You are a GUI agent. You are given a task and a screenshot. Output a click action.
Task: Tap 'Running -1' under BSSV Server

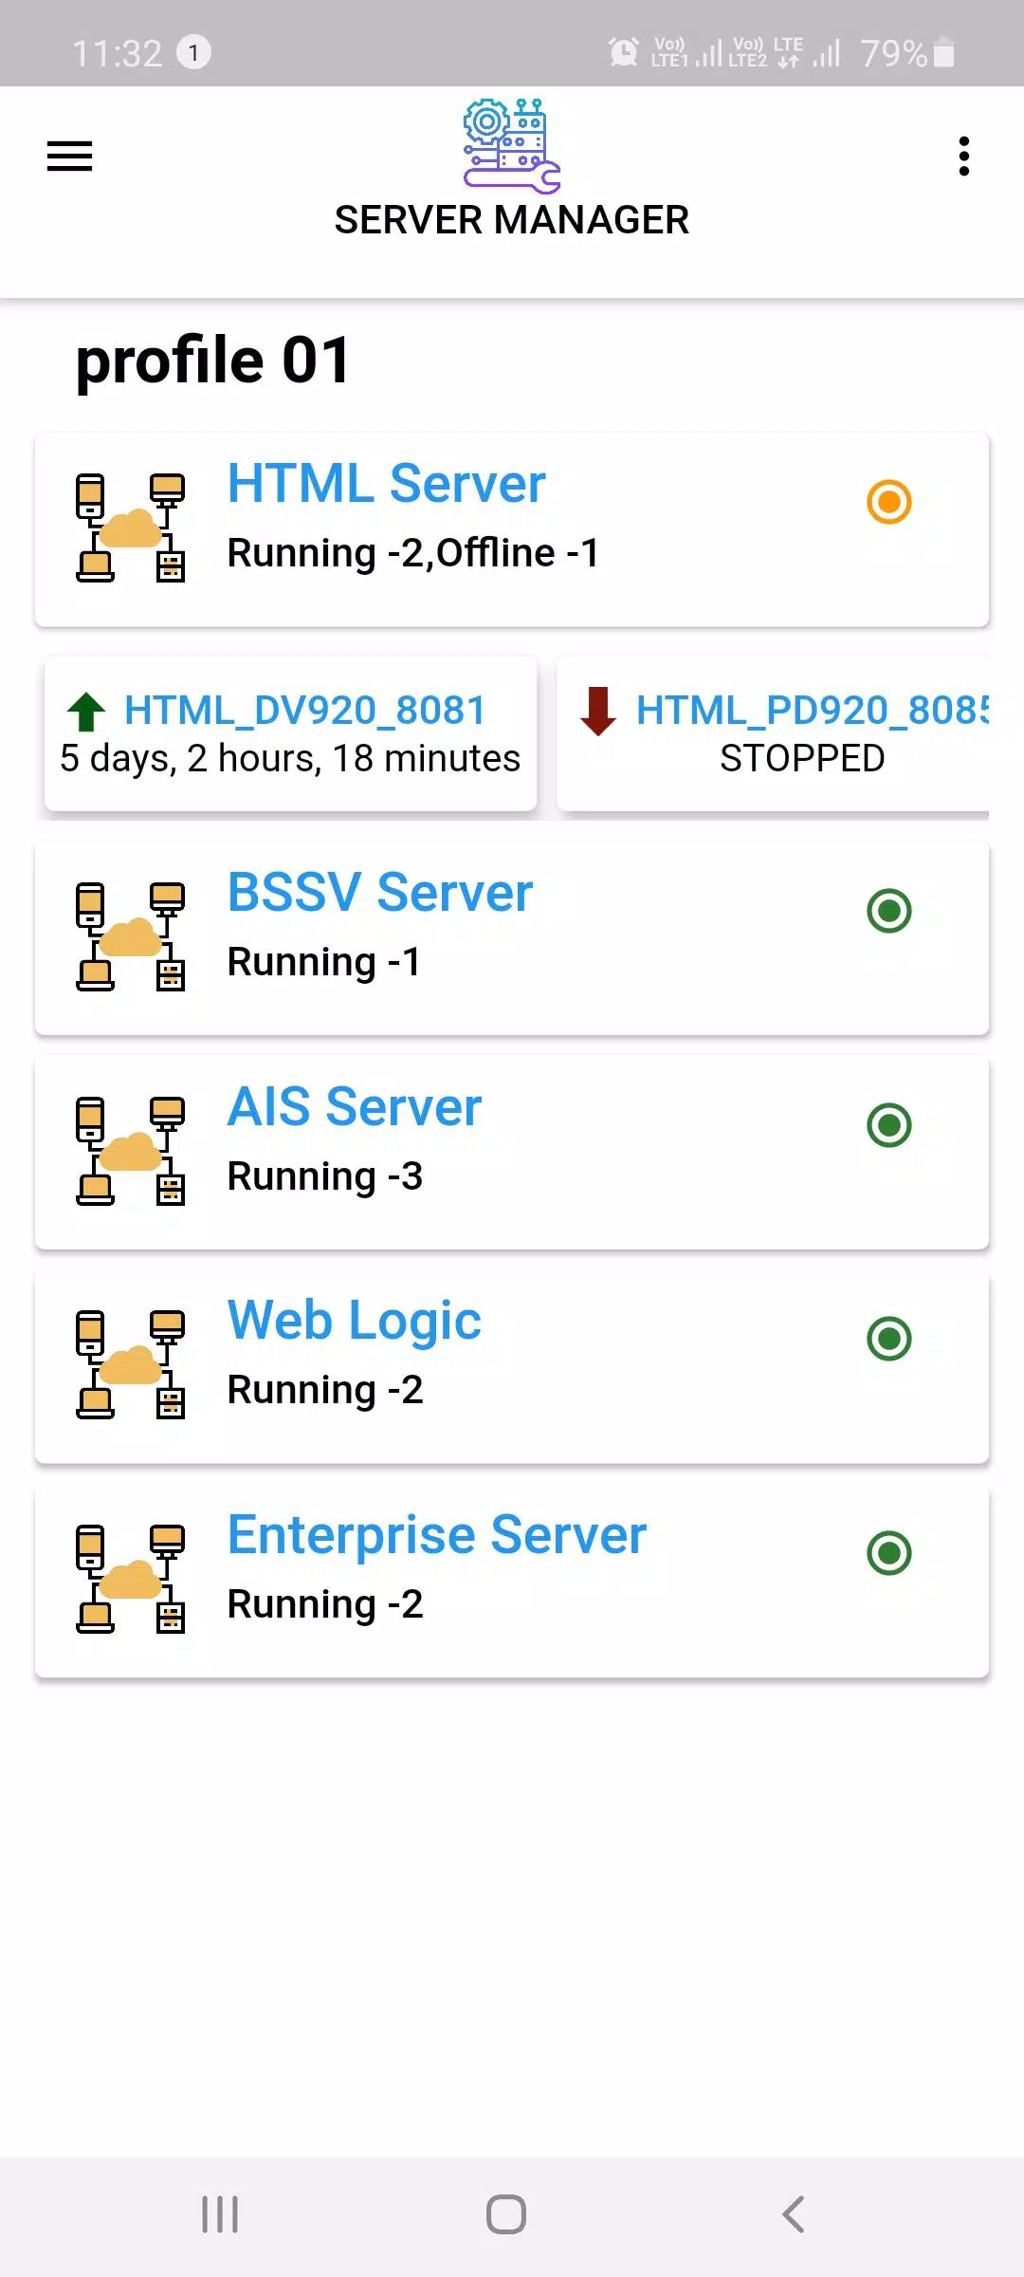click(x=324, y=962)
